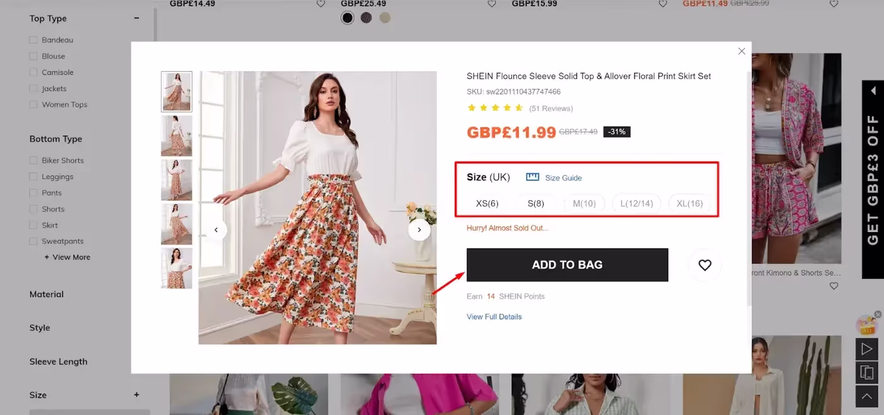Close the quick view popup
The image size is (884, 415).
point(742,51)
